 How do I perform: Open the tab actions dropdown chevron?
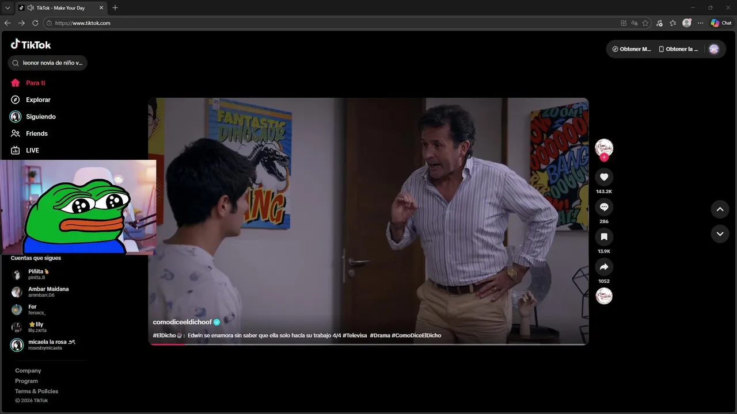point(7,7)
